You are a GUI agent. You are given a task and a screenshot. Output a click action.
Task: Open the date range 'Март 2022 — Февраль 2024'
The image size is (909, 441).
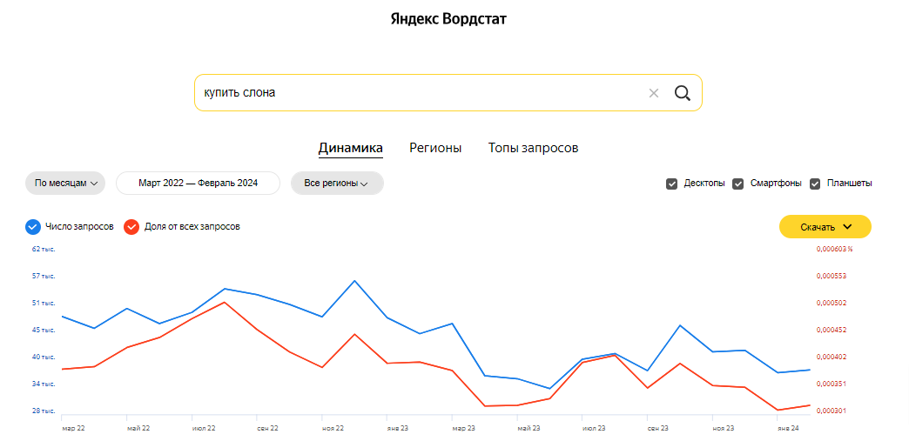pos(199,184)
